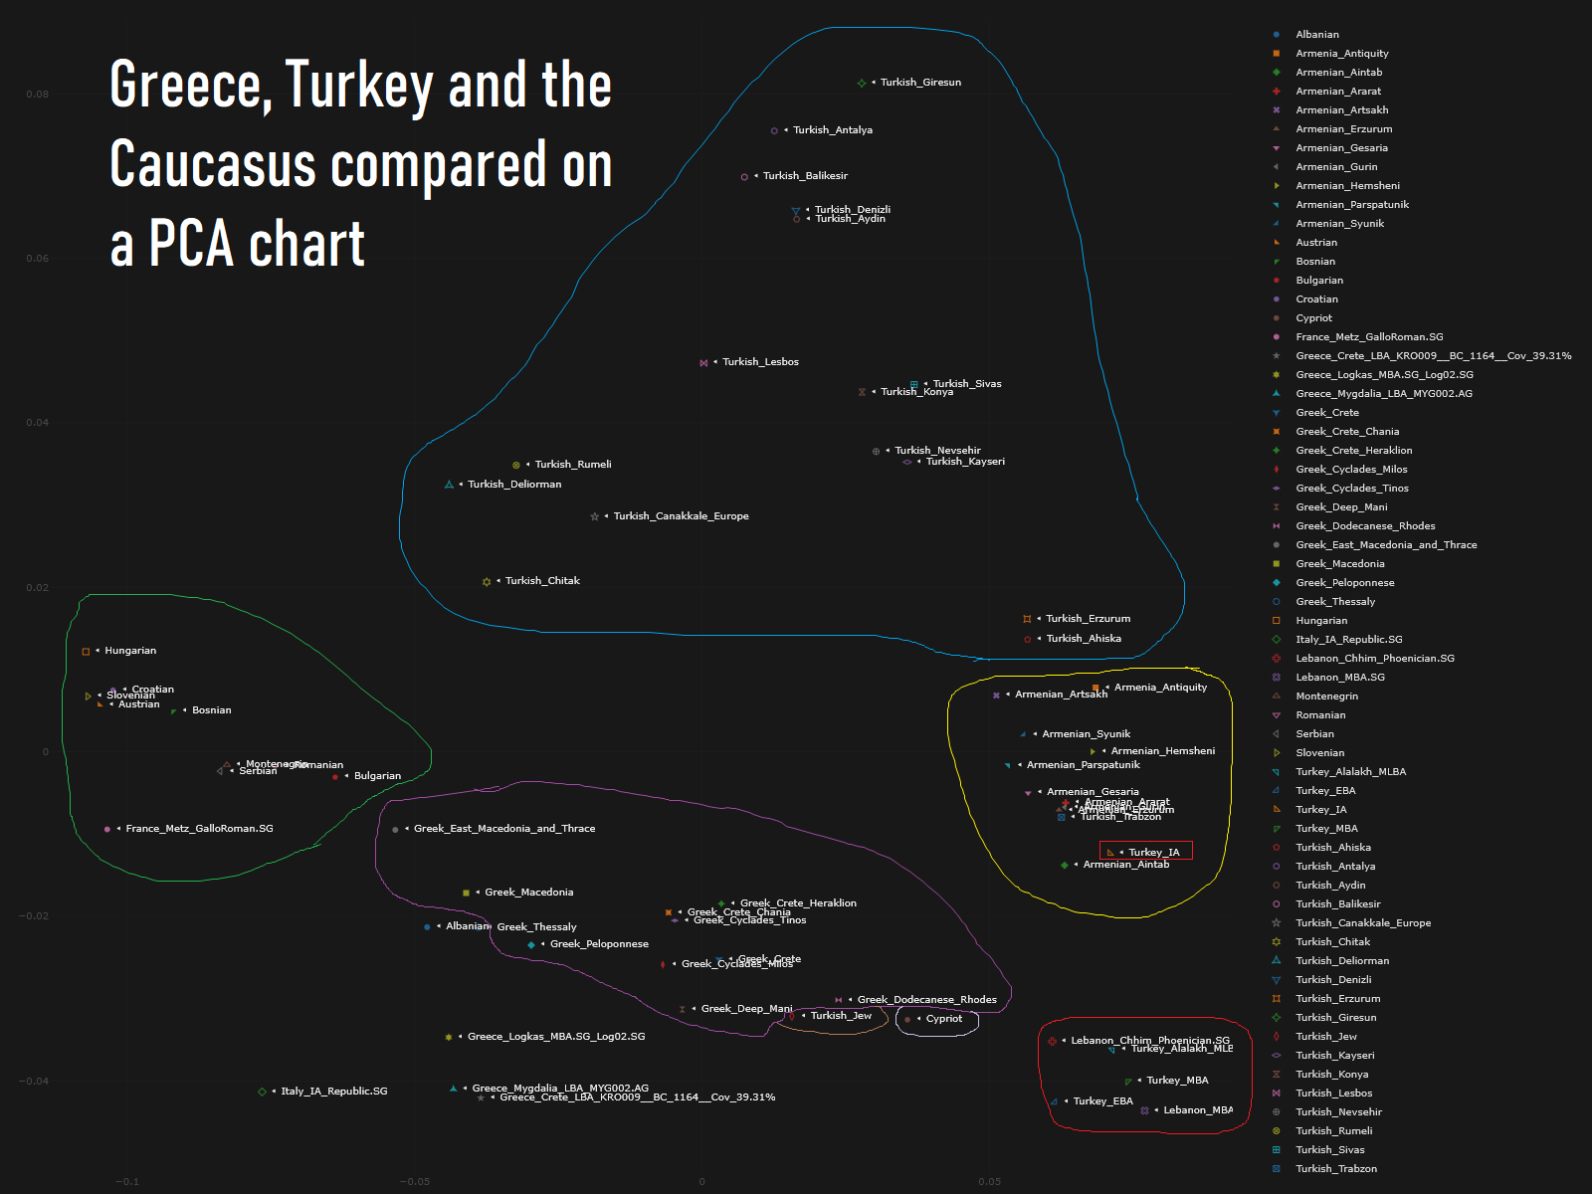Click the Turkish_Chitak label on the chart

pyautogui.click(x=542, y=581)
